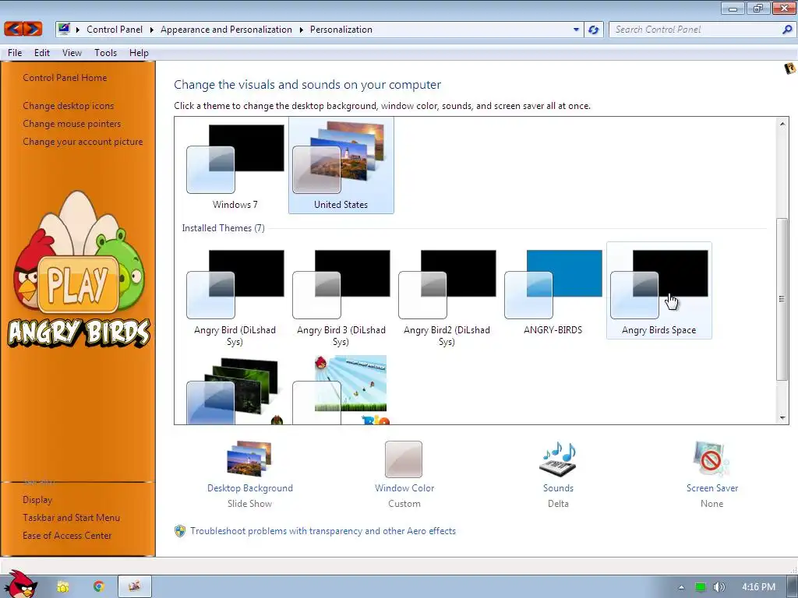The image size is (798, 598).
Task: Expand arrow before Control Panel breadcrumb
Action: pos(78,30)
